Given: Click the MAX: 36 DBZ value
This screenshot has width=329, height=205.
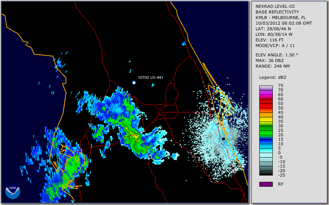Looking at the screenshot, I should tap(269, 60).
